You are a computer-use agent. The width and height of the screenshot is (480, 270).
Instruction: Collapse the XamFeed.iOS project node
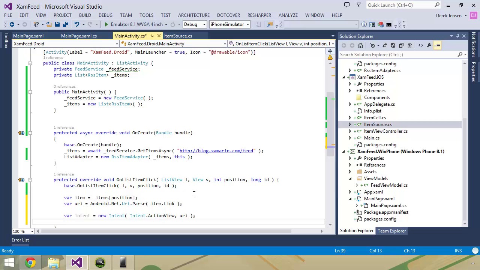coord(343,77)
